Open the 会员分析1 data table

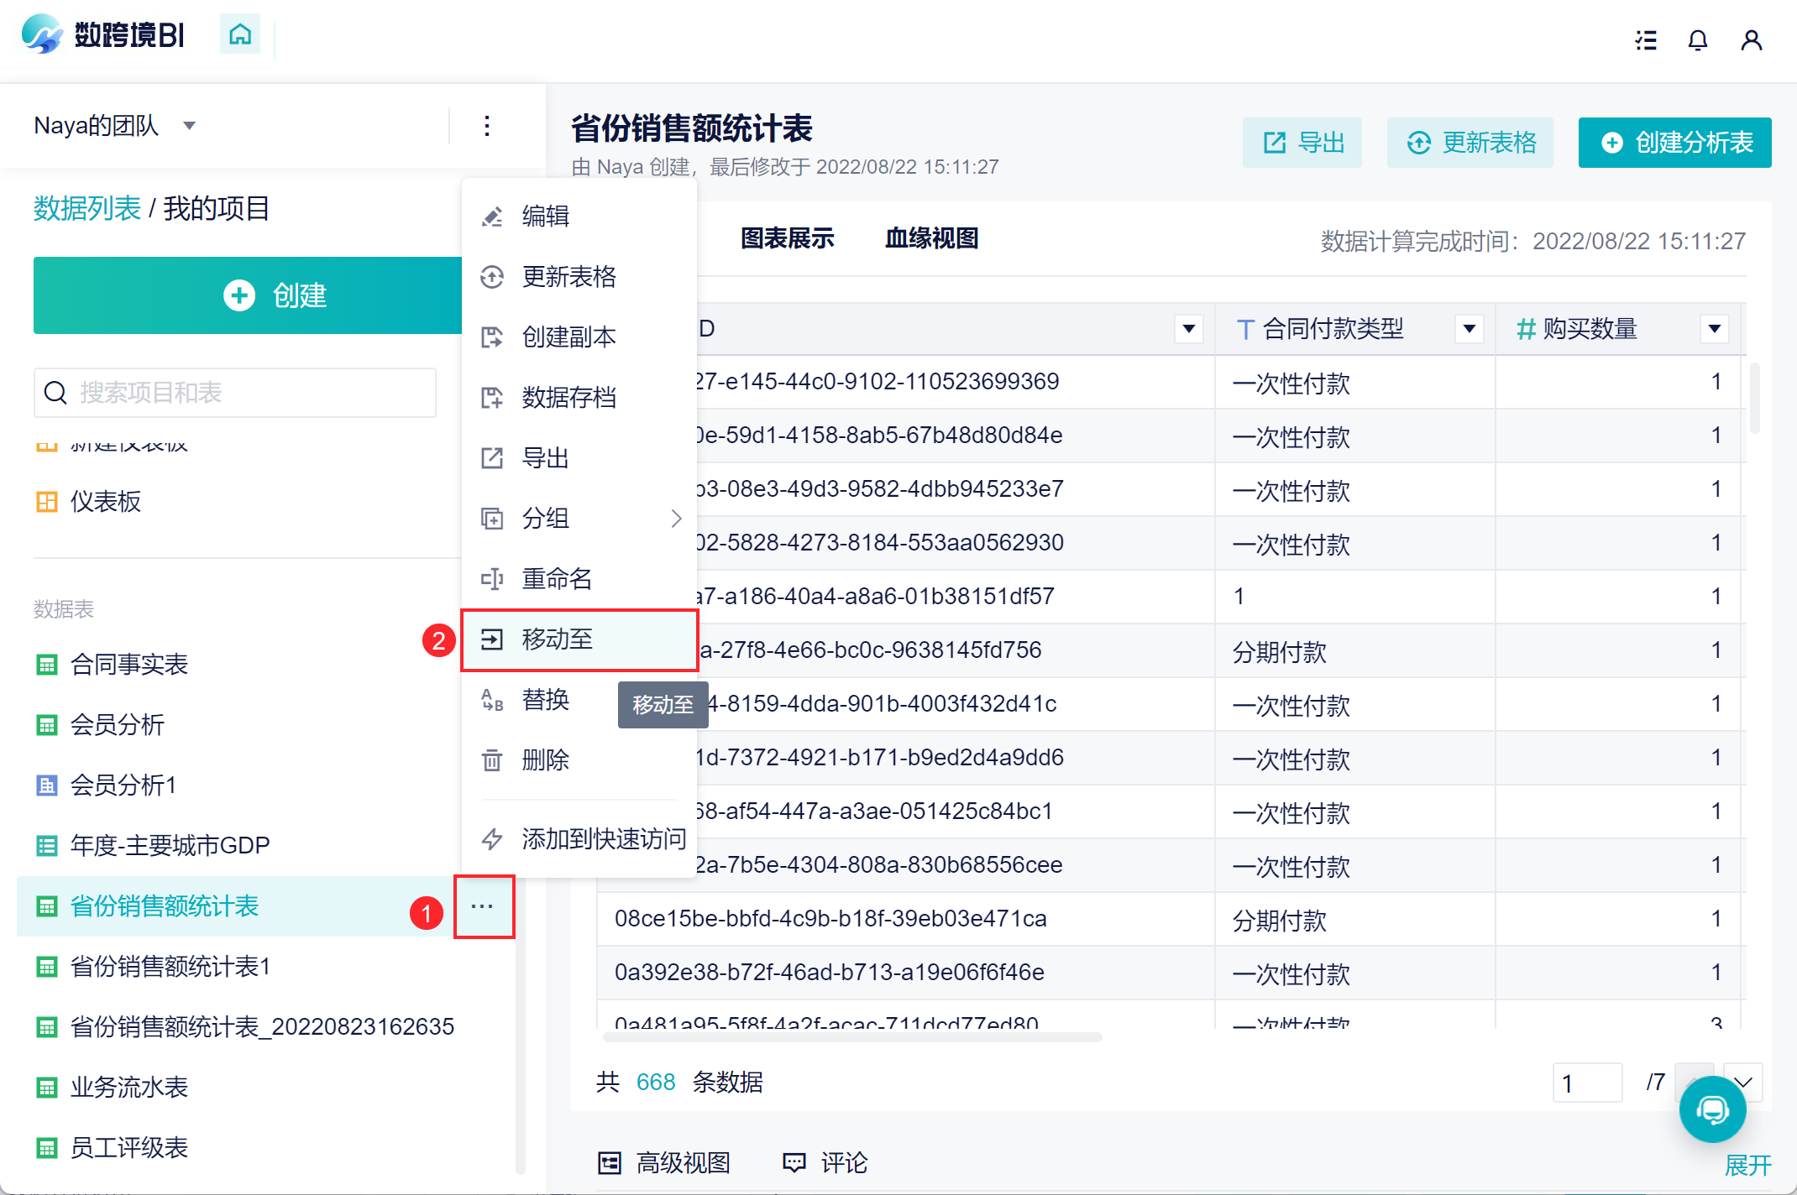123,785
